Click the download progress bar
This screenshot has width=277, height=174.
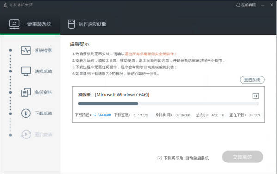coord(168,104)
